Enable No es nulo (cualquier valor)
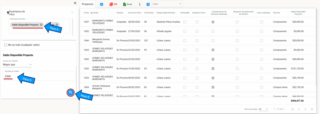The width and height of the screenshot is (320, 114). (x=6, y=45)
